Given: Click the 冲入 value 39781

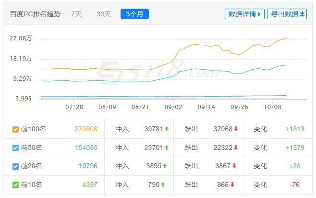Looking at the screenshot, I should pos(154,129).
